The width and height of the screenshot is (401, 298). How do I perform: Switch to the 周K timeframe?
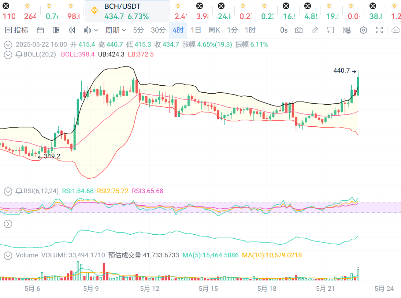[214, 30]
